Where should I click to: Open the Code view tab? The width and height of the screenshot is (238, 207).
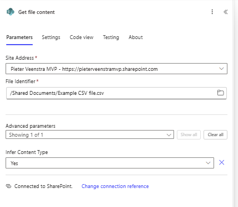point(82,37)
